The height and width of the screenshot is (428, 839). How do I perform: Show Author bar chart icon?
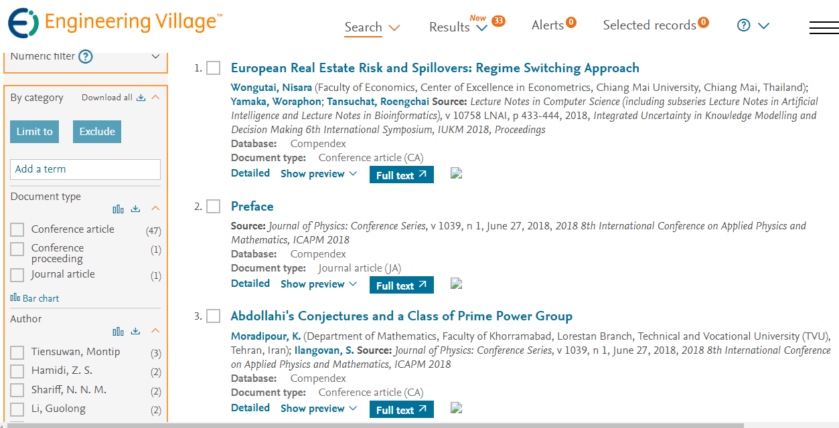click(119, 332)
